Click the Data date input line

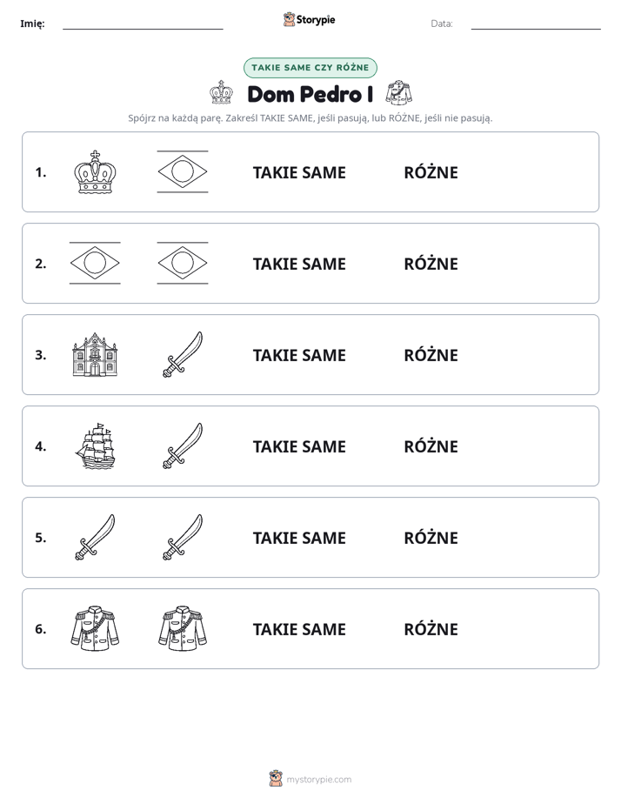tap(536, 24)
